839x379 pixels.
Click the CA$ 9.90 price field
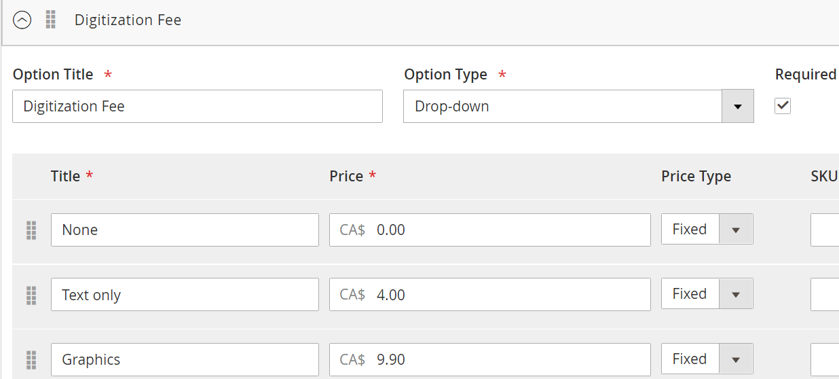click(x=490, y=359)
